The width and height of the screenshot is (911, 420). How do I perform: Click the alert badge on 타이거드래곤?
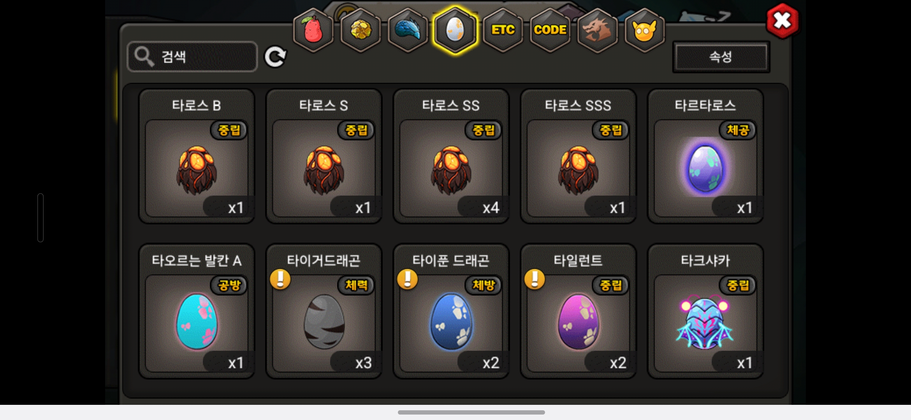[280, 280]
